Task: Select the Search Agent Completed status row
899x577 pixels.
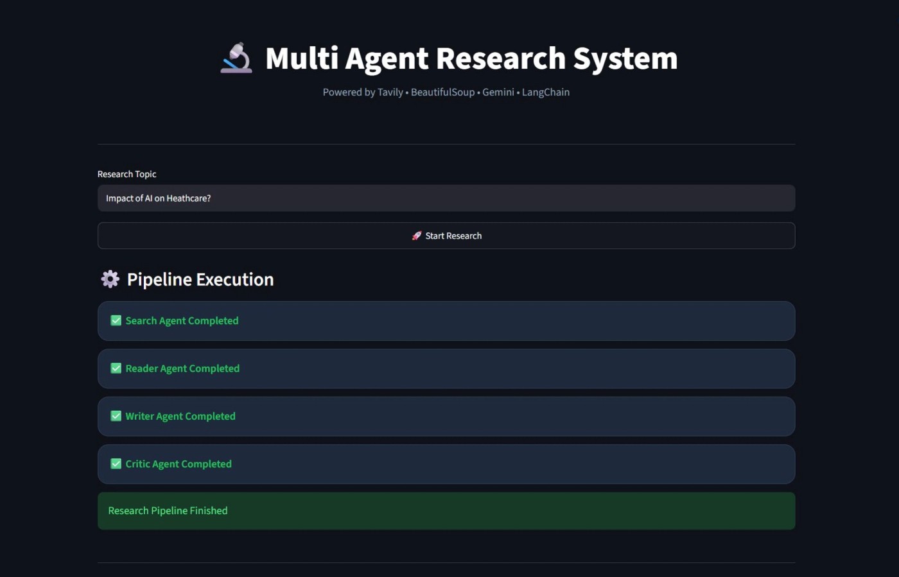Action: click(x=446, y=321)
